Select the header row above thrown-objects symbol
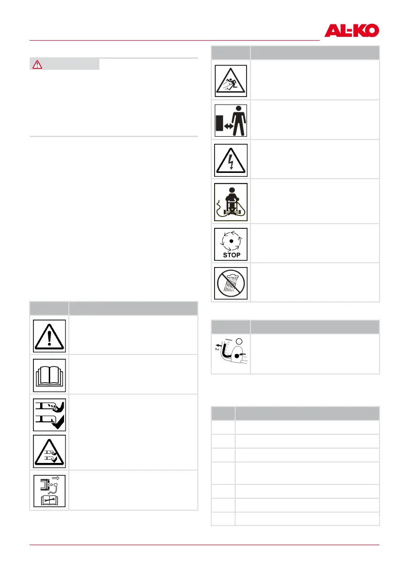The height and width of the screenshot is (569, 401). pos(295,53)
